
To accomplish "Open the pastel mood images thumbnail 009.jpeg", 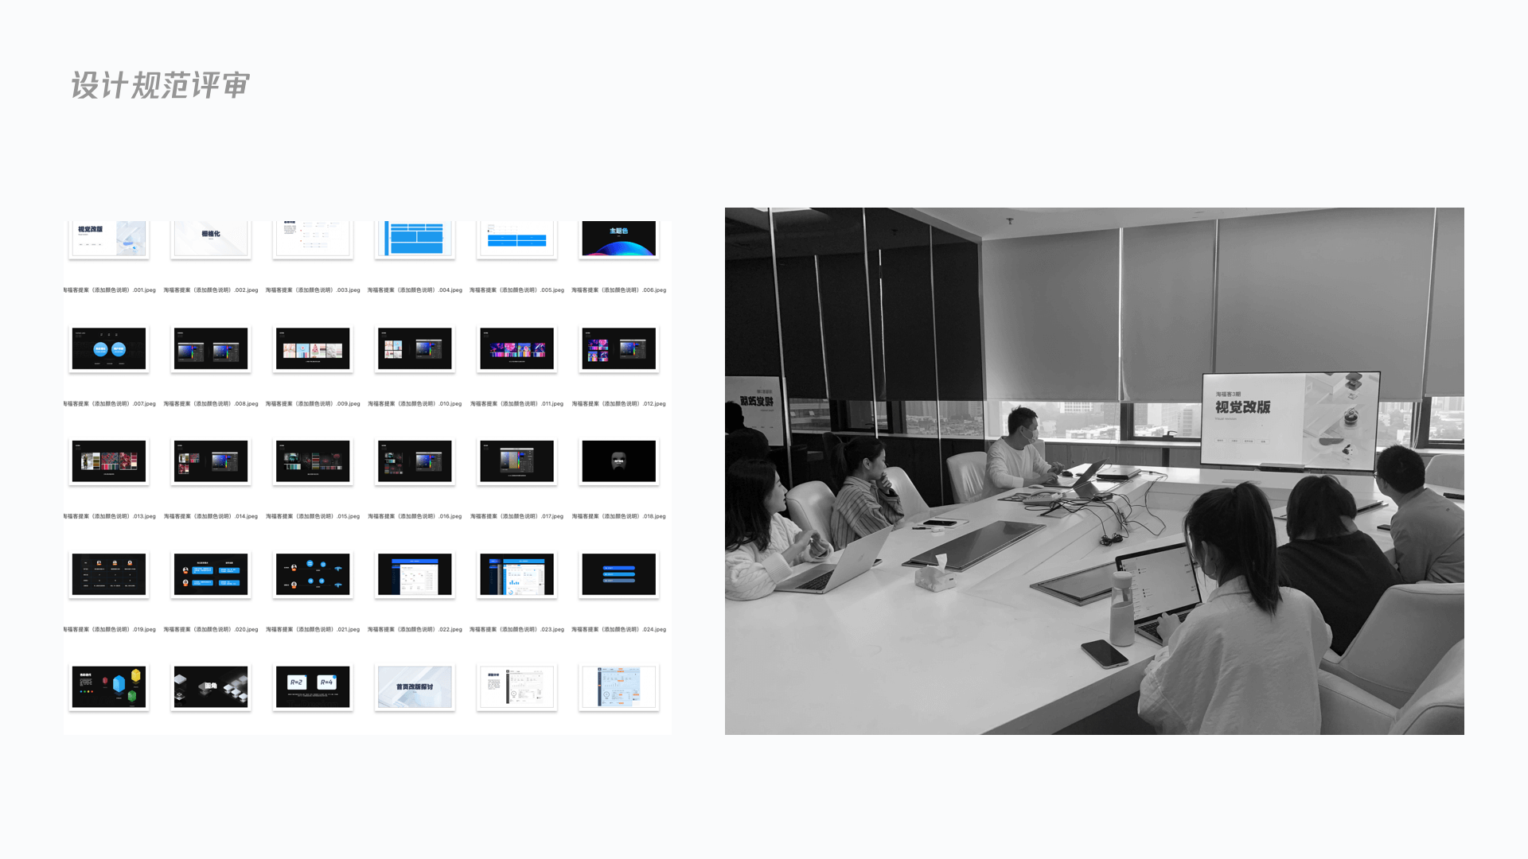I will (313, 348).
